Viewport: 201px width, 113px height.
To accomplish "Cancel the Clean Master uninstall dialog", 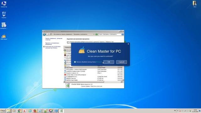I will point(122,62).
